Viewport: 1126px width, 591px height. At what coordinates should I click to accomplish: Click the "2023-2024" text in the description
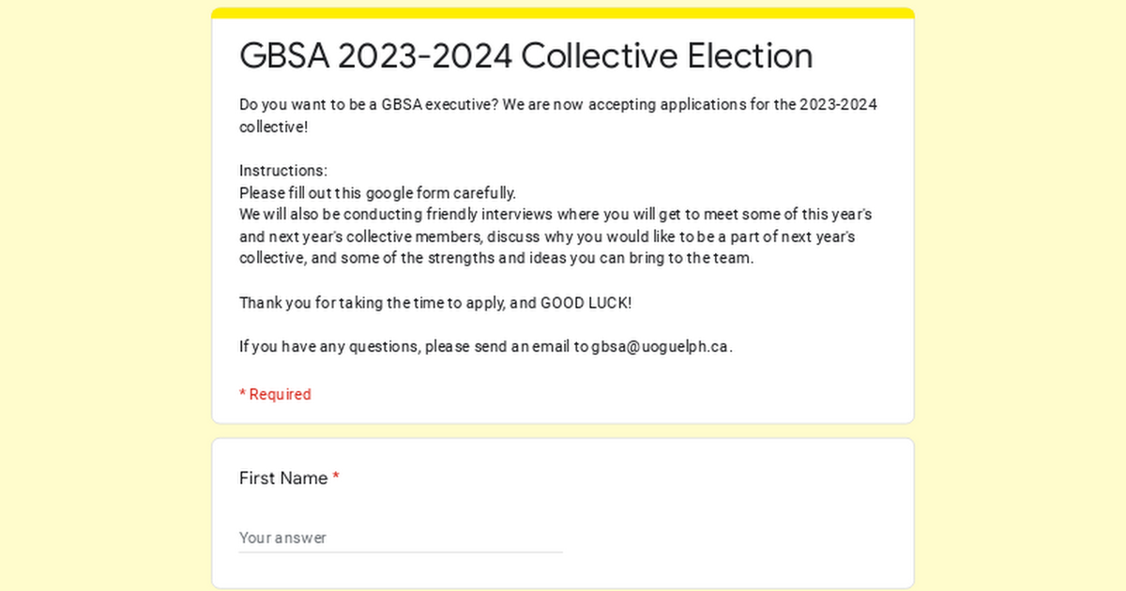point(838,104)
